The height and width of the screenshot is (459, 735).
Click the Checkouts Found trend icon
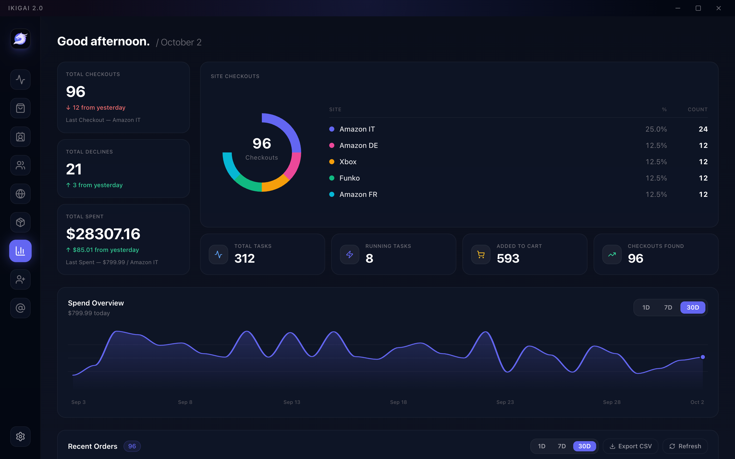612,254
